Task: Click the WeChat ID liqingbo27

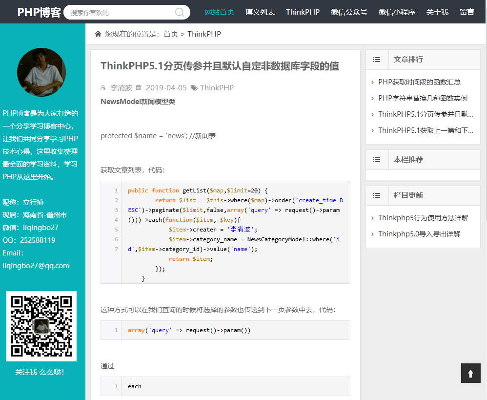Action: click(41, 228)
